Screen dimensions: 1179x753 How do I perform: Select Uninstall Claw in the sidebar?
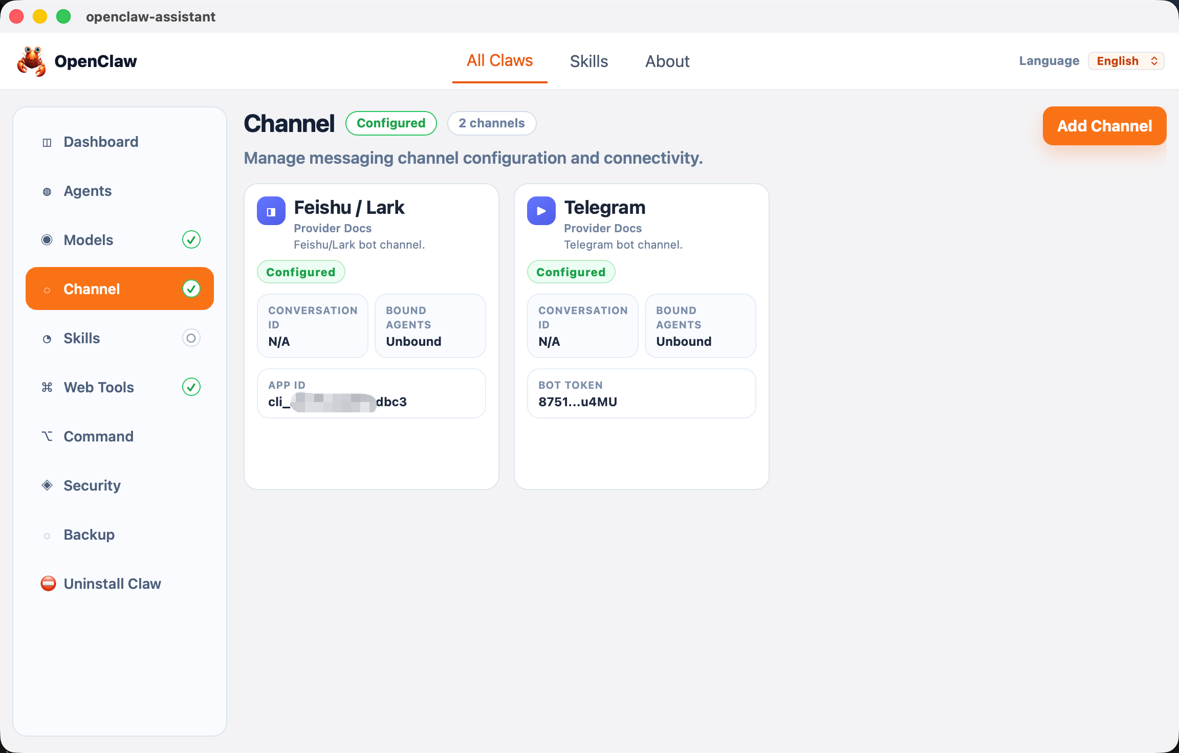coord(120,584)
